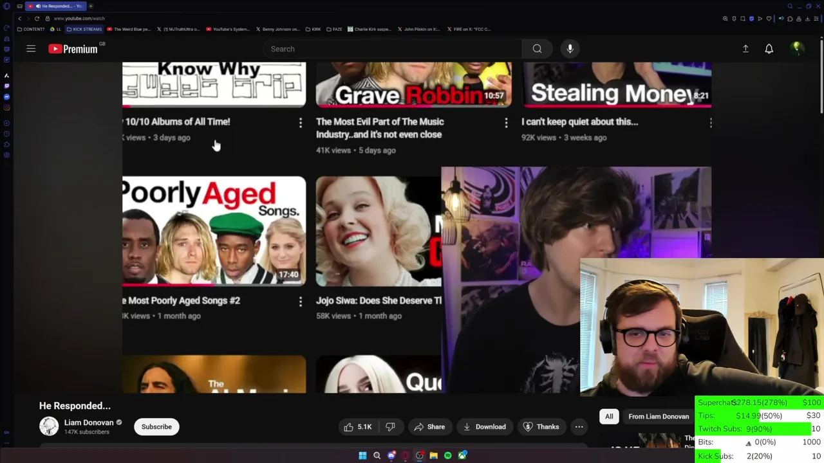Open options for 'The Most Evil Part' video
The width and height of the screenshot is (824, 463).
click(506, 122)
